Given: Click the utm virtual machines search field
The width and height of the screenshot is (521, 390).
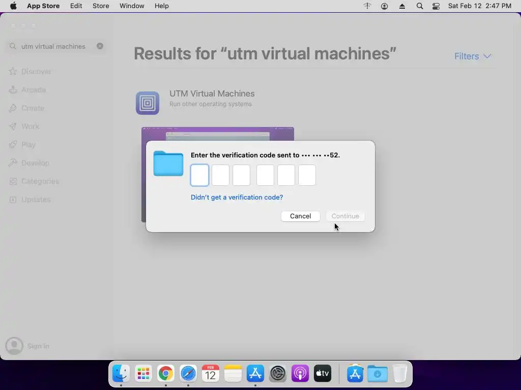Looking at the screenshot, I should [56, 46].
